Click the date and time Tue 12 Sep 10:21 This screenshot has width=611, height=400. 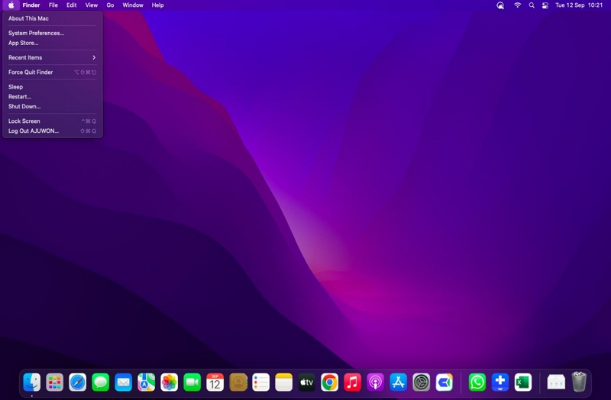tap(579, 5)
